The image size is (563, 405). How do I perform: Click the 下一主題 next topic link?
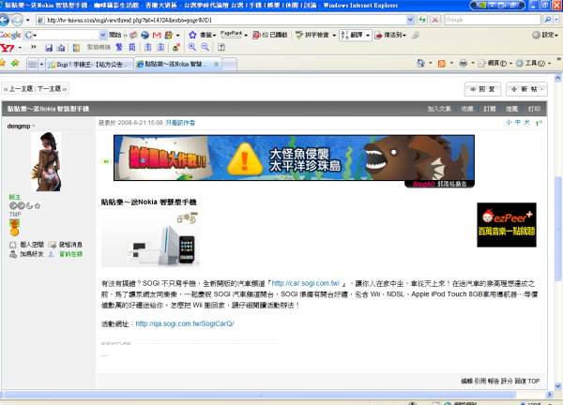coord(52,89)
